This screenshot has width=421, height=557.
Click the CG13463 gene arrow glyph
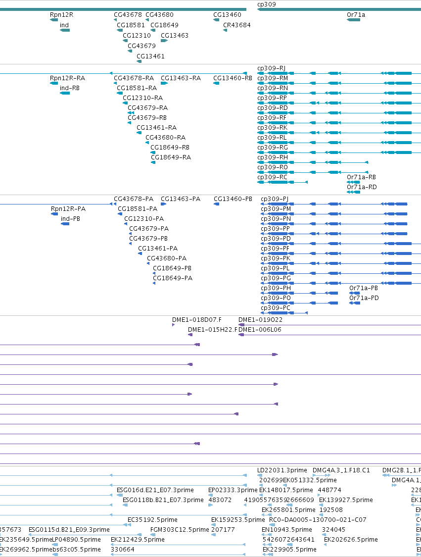tap(164, 41)
